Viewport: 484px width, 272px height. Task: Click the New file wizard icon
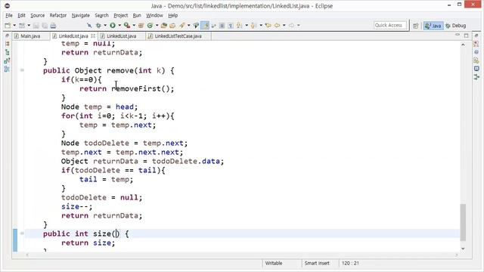click(x=8, y=25)
